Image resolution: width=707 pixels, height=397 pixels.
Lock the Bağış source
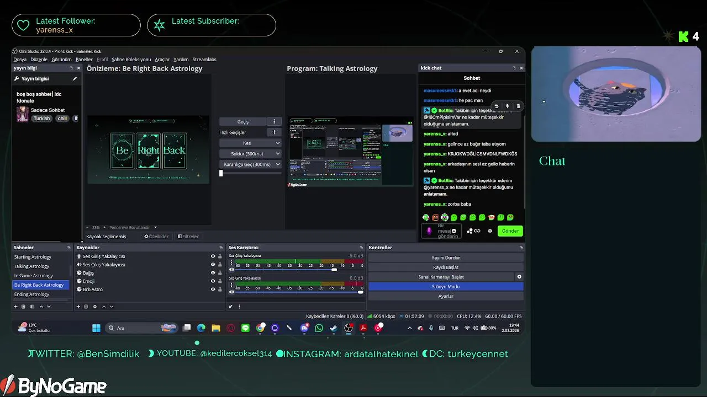(220, 273)
